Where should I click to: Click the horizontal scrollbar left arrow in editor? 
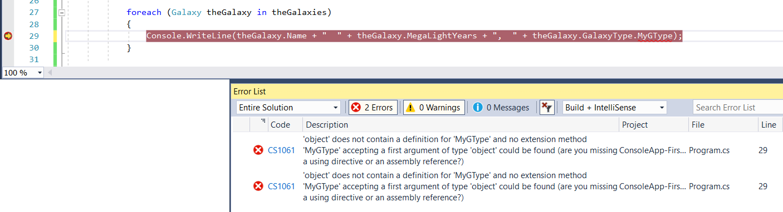point(50,73)
